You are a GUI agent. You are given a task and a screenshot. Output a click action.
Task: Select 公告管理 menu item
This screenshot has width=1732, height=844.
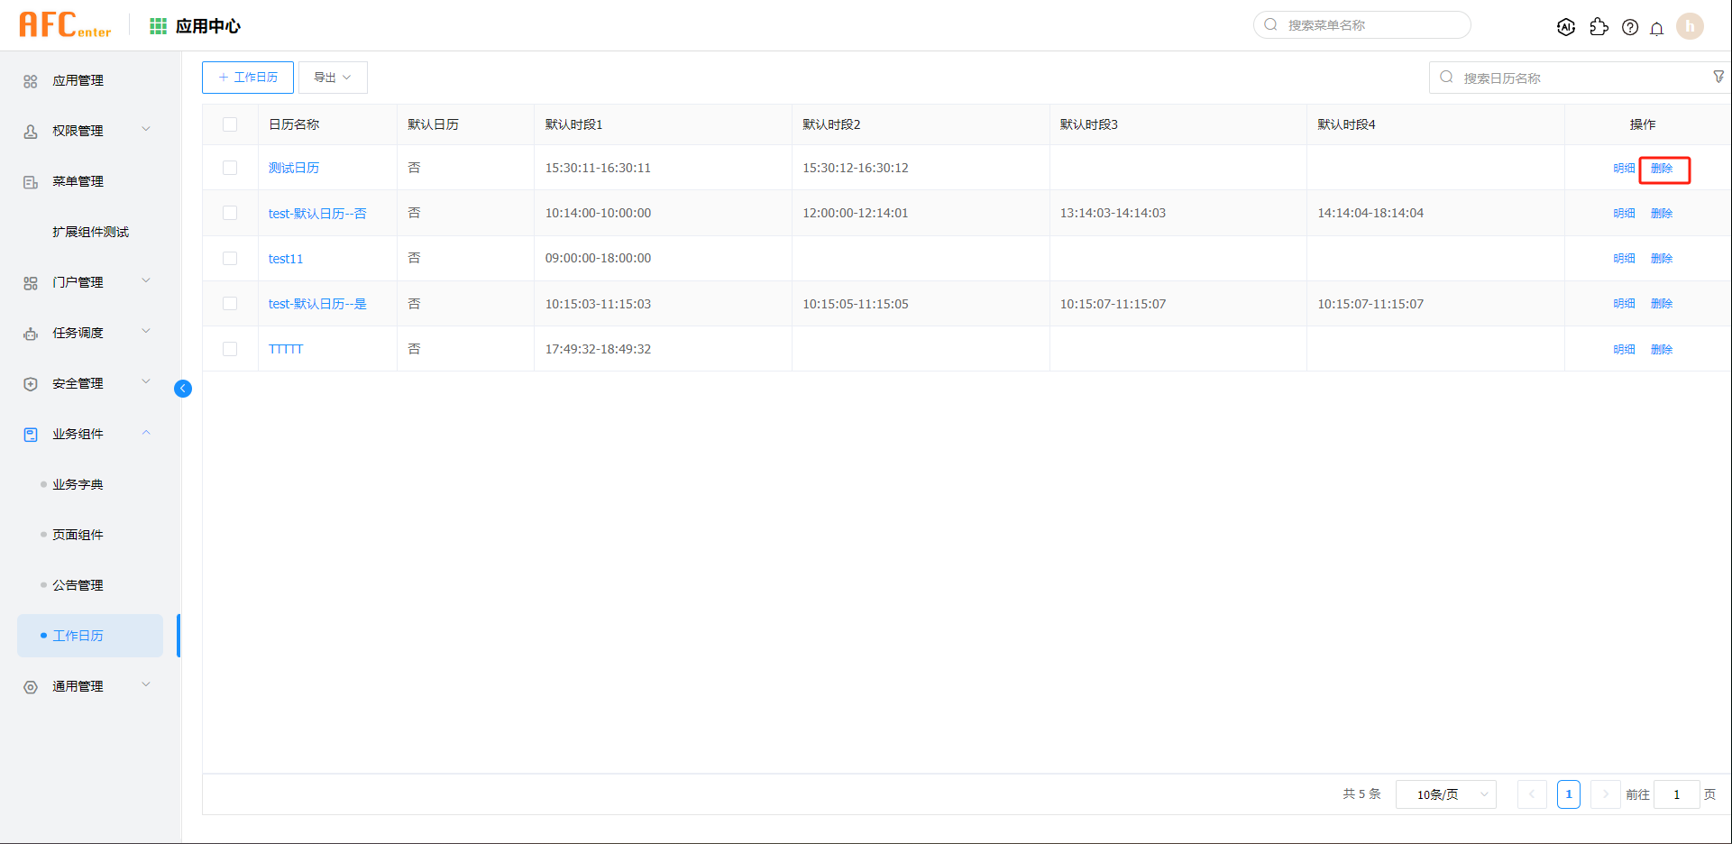[x=78, y=585]
